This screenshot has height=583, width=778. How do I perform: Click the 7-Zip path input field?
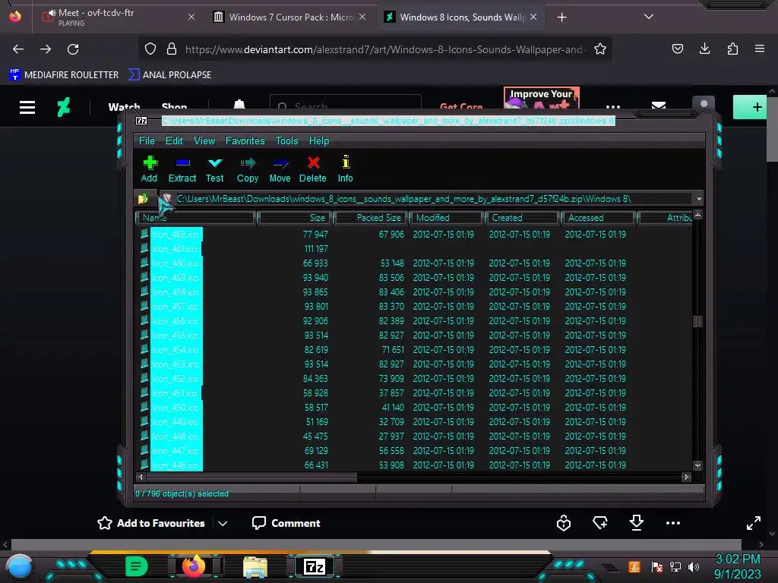[x=427, y=199]
